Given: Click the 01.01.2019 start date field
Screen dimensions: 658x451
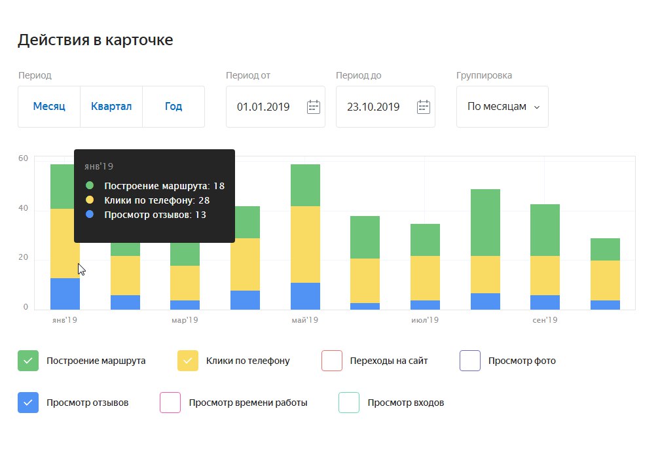Looking at the screenshot, I should pos(275,107).
